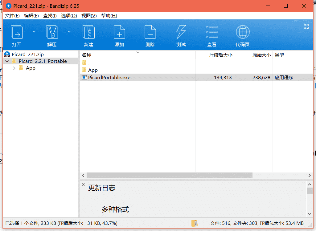Click the Test (测试) lightning icon
The width and height of the screenshot is (316, 231).
pyautogui.click(x=181, y=32)
